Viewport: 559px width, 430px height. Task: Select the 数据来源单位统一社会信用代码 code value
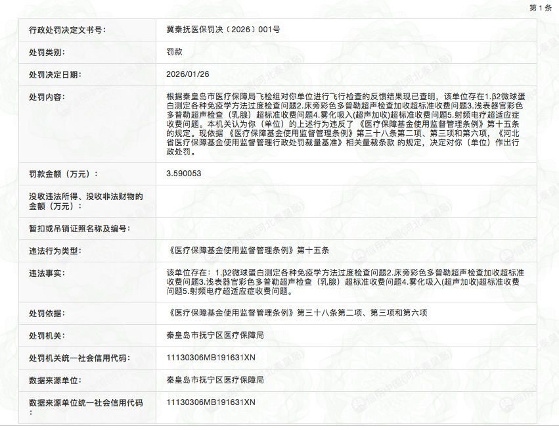211,402
